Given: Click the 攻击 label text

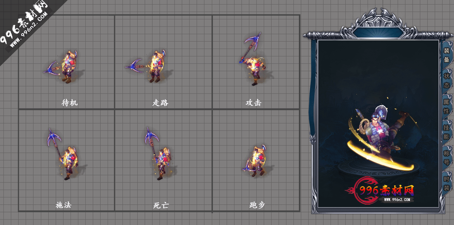Looking at the screenshot, I should [254, 103].
